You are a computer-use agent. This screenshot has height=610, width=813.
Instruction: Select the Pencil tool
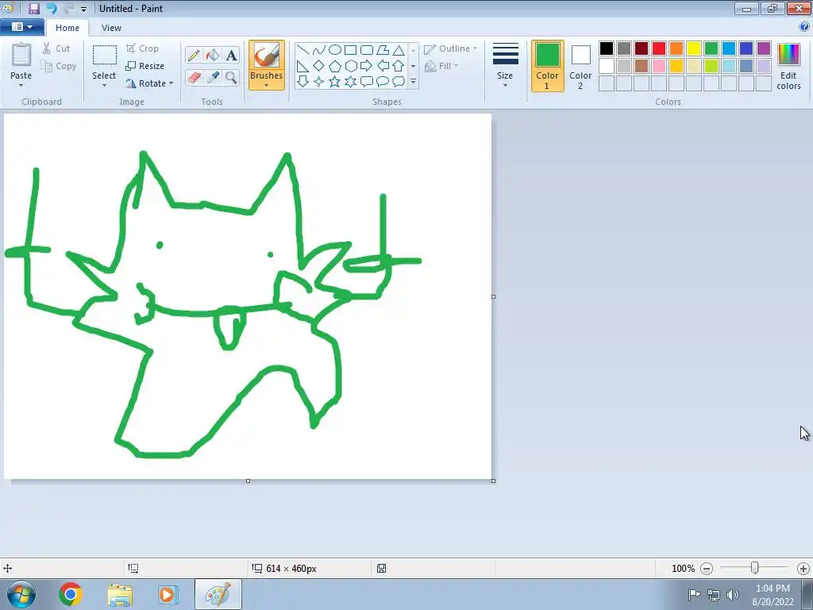(194, 55)
